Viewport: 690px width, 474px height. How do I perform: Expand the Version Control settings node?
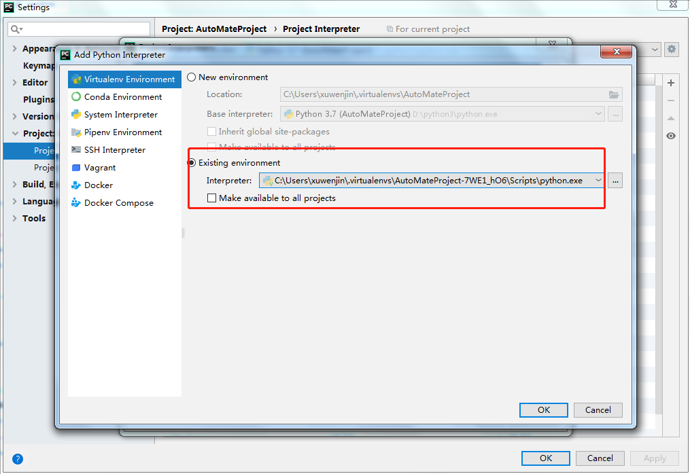(14, 117)
